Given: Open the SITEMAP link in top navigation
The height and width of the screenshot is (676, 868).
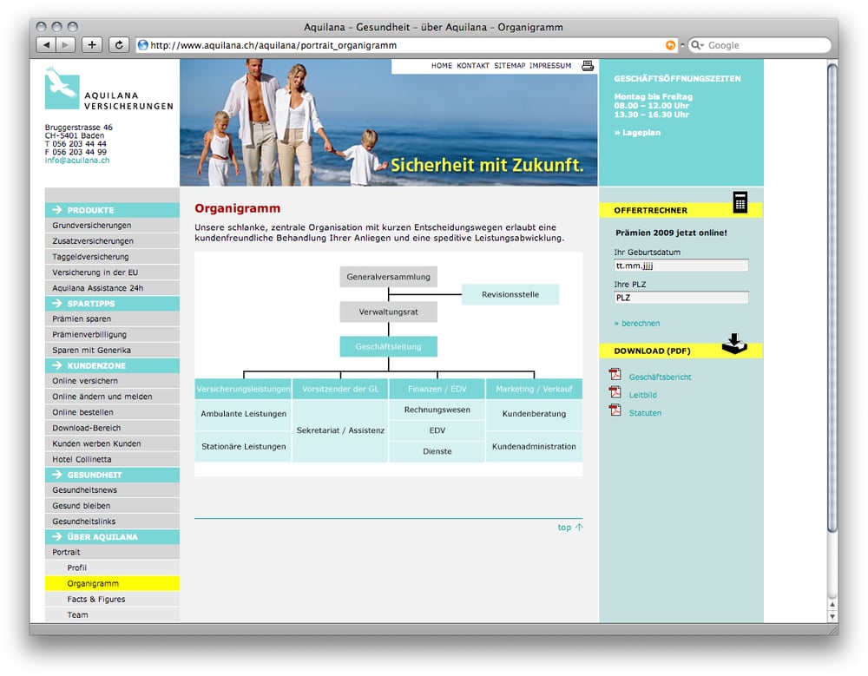Looking at the screenshot, I should pos(510,65).
